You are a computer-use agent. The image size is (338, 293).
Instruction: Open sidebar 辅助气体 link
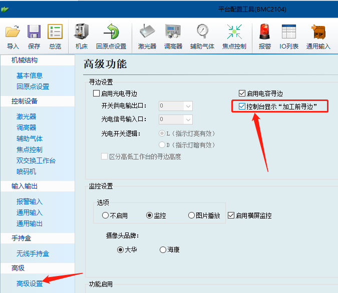(x=30, y=138)
